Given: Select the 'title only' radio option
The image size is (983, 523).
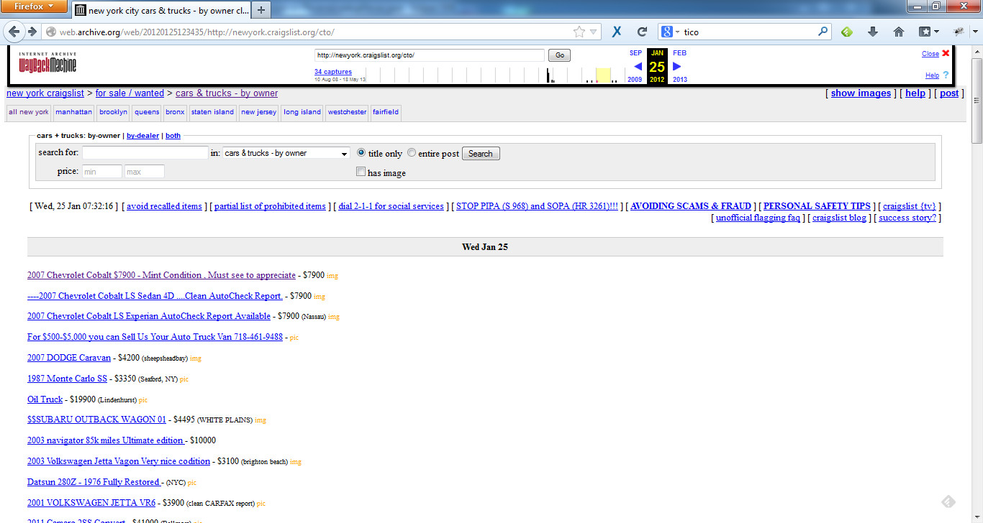Looking at the screenshot, I should [361, 153].
